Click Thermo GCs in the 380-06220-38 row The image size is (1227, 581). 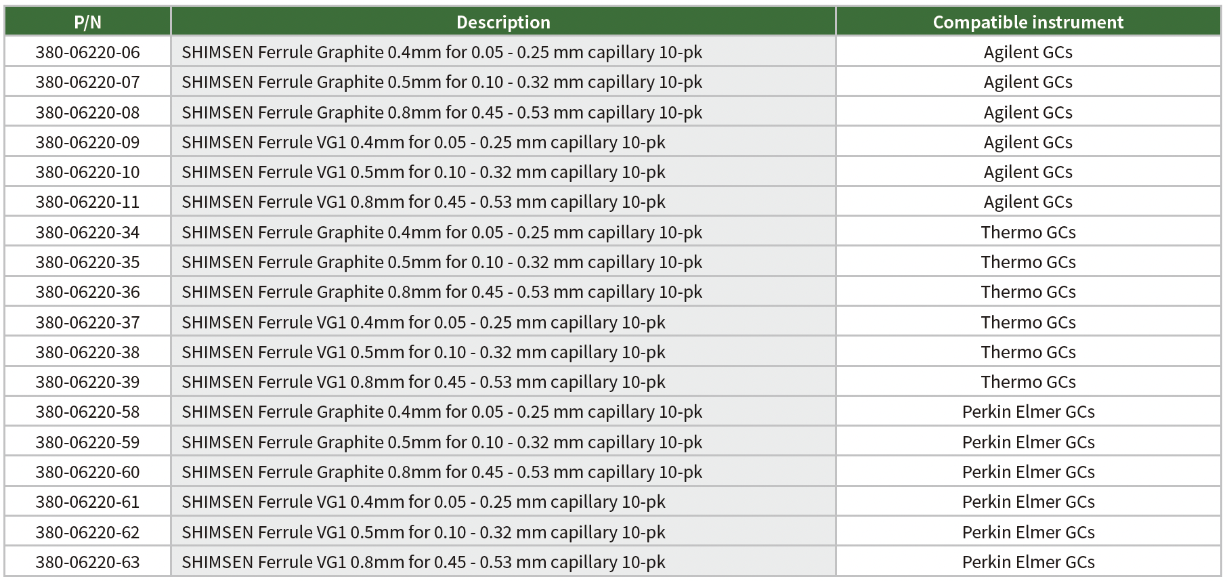[1028, 352]
